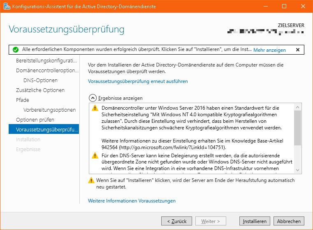Open the DNS-Optionen step
The width and height of the screenshot is (313, 230).
point(40,80)
